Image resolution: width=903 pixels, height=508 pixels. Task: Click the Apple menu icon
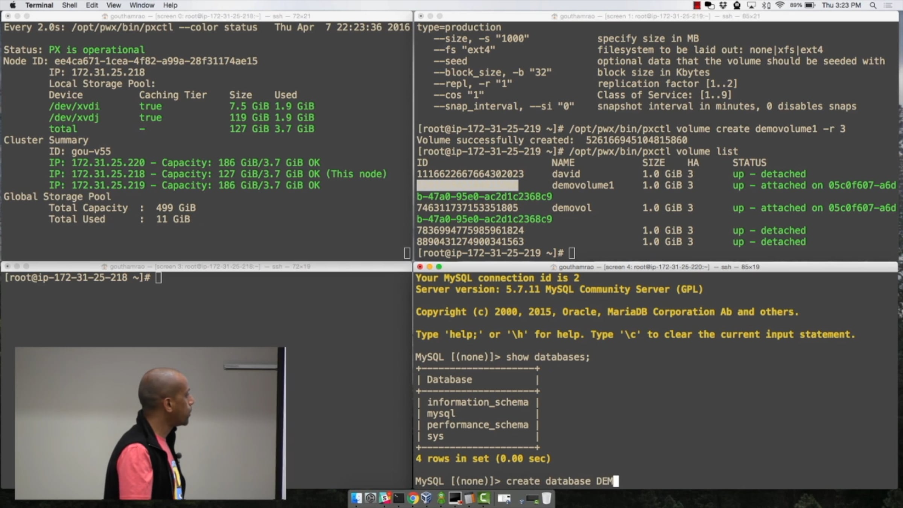point(12,5)
